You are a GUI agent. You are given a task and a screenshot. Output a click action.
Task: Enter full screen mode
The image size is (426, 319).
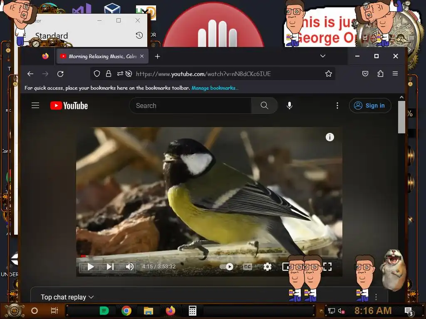click(328, 267)
